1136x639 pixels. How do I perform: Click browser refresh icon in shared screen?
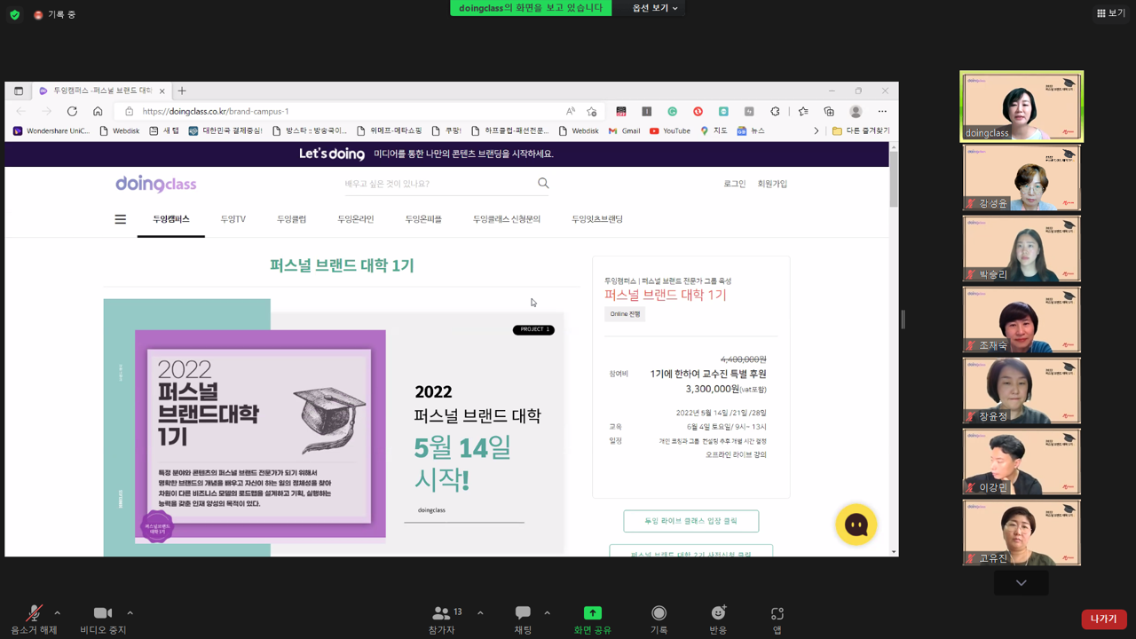click(72, 111)
